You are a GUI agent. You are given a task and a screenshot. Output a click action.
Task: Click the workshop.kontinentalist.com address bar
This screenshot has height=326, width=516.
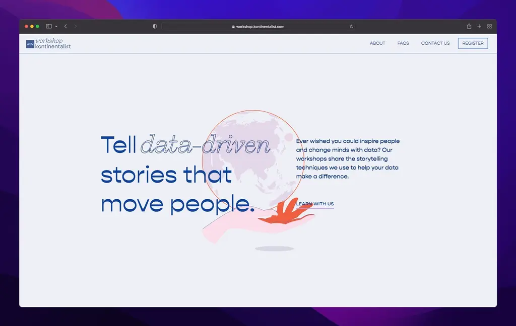[x=258, y=27]
